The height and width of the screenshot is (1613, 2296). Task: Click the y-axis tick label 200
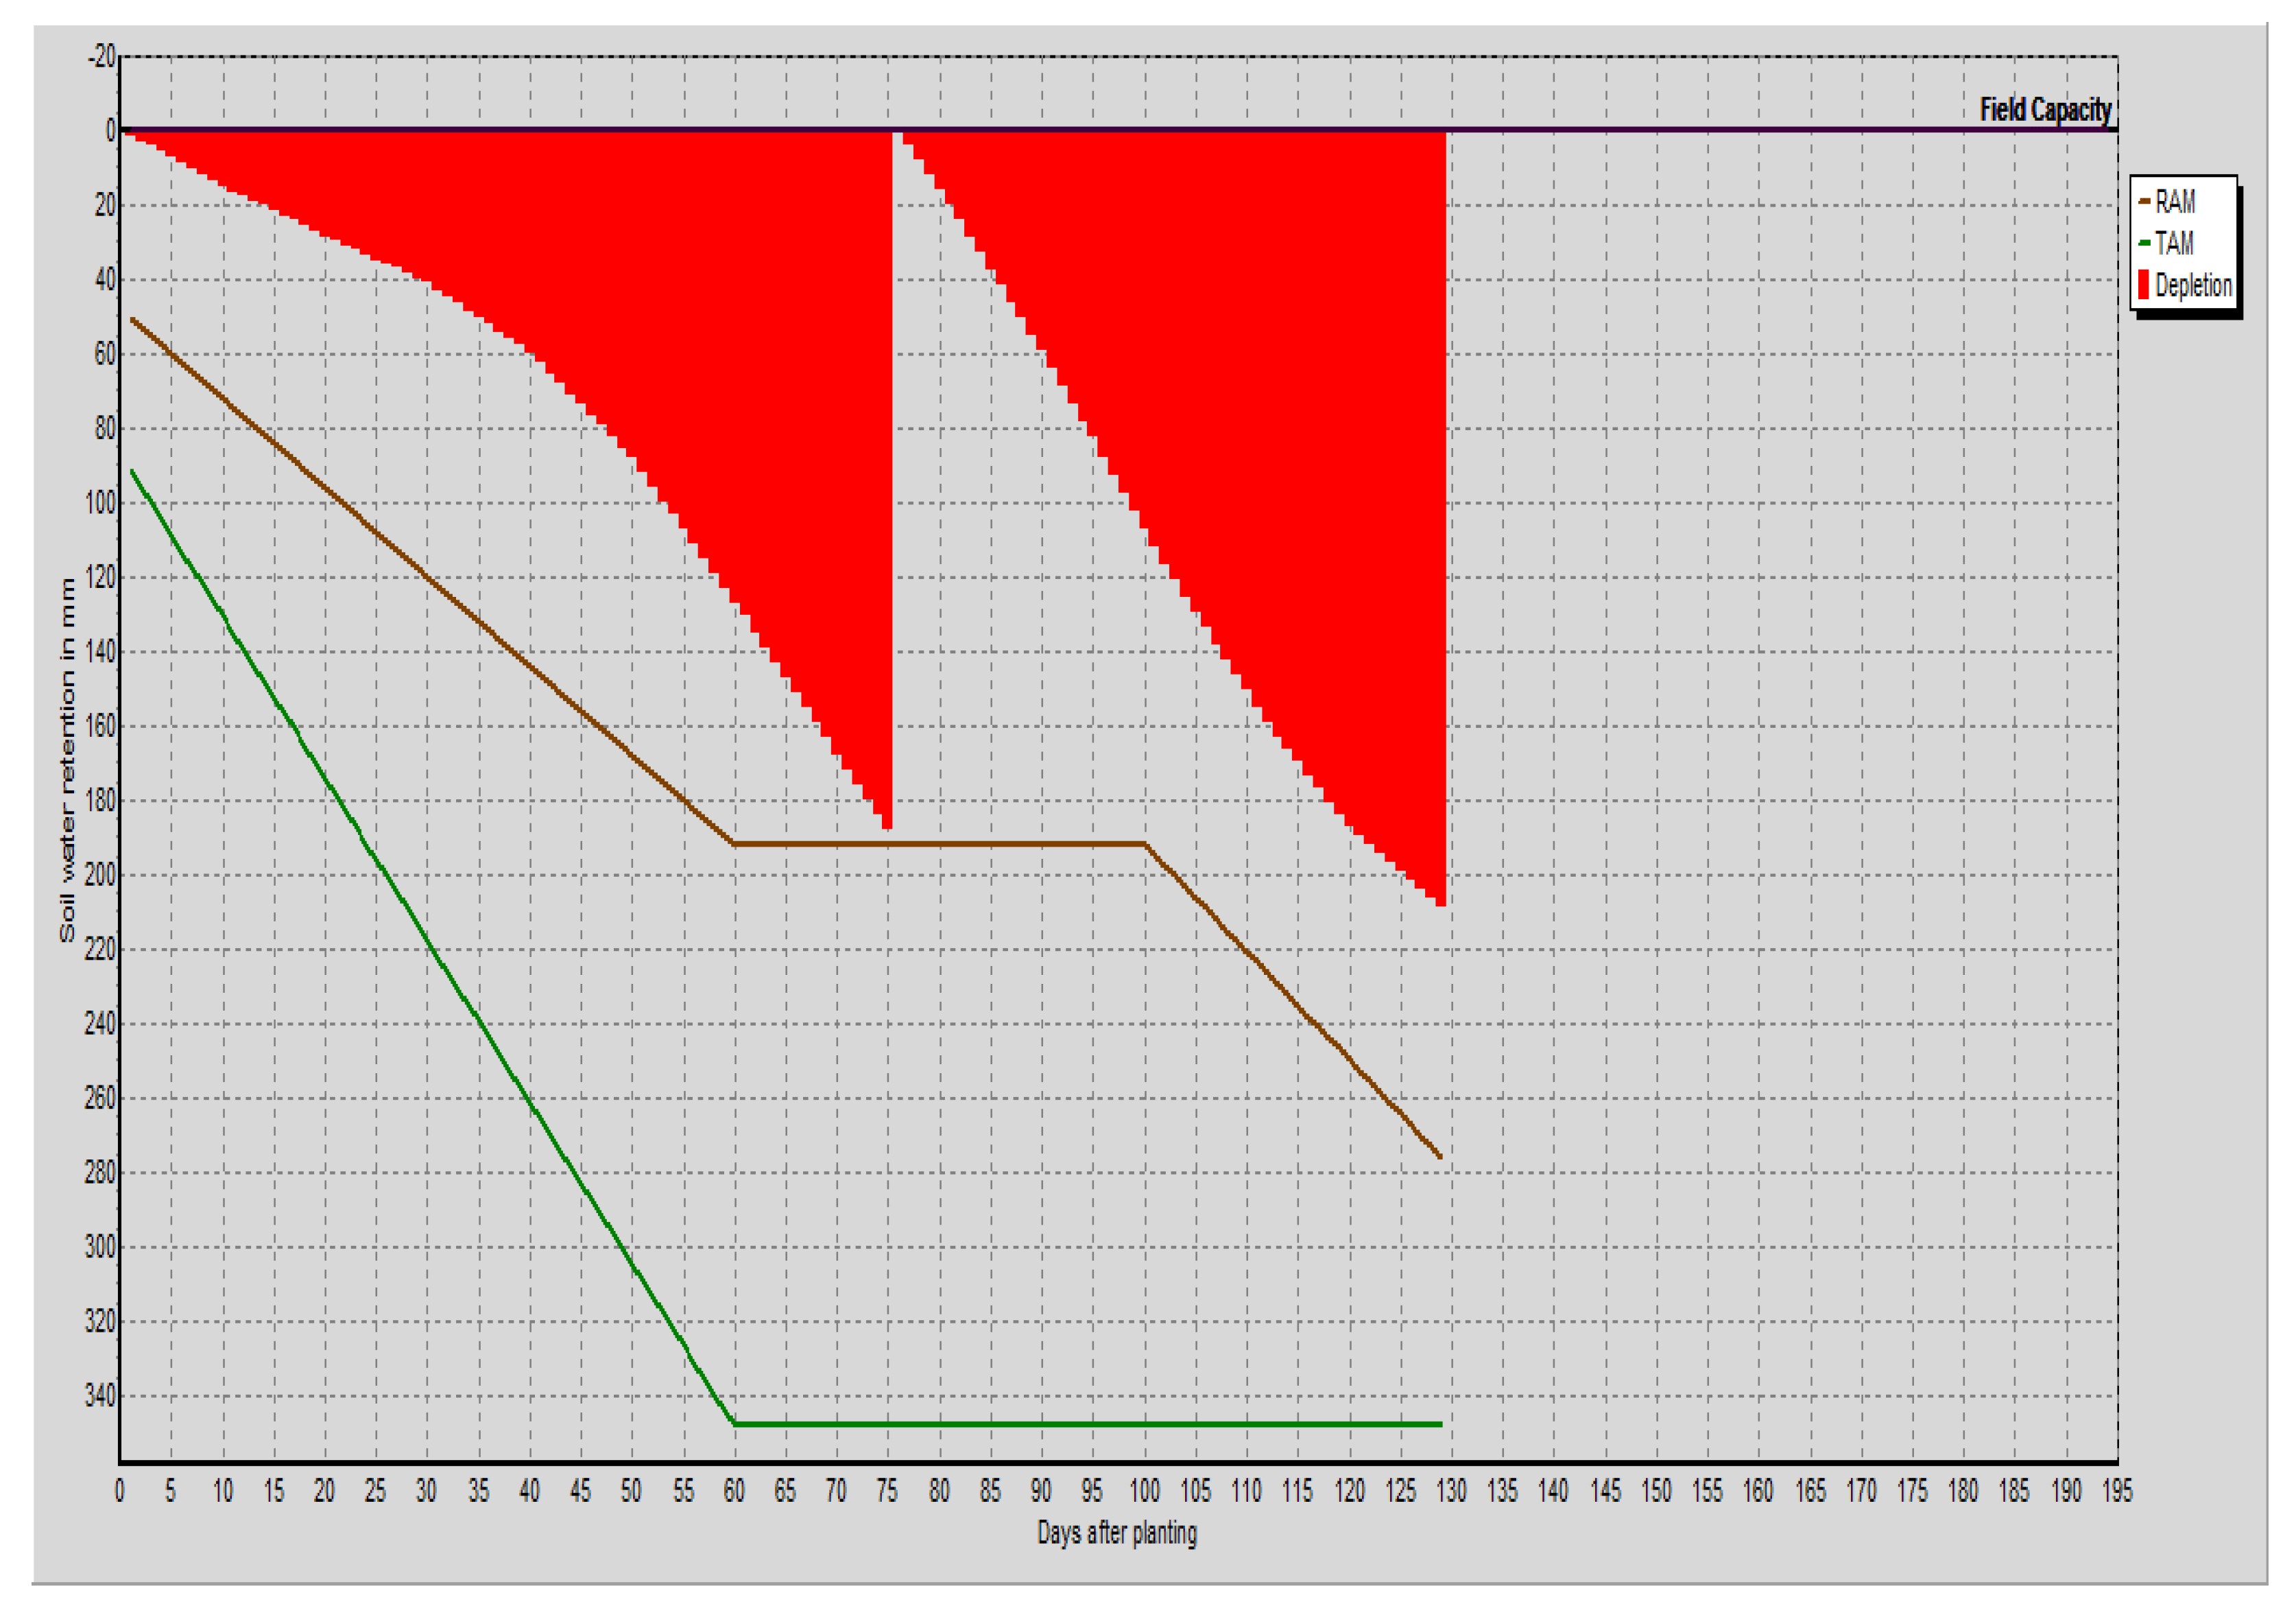[x=100, y=875]
